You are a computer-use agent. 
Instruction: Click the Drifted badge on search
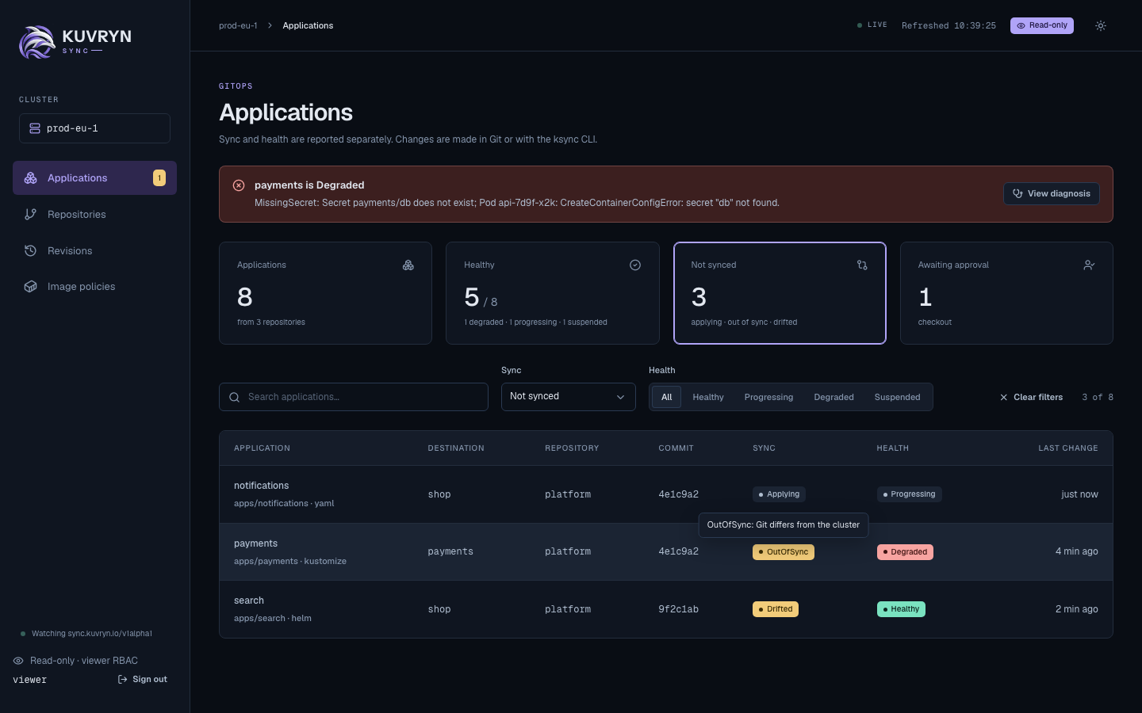coord(776,609)
